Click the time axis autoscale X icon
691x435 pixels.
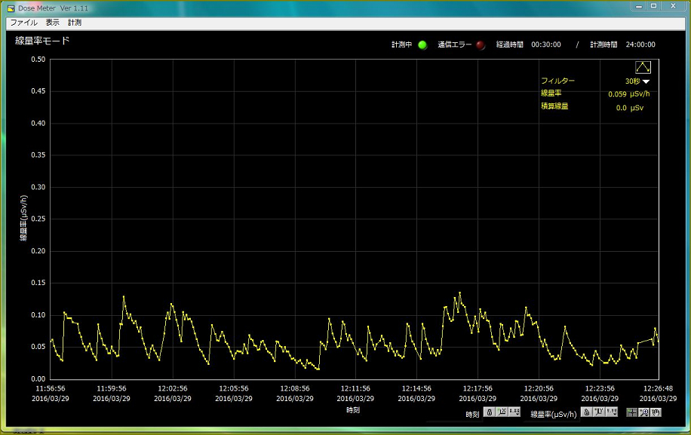[502, 412]
